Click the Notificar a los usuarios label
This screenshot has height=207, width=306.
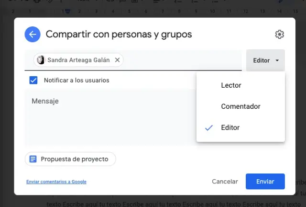[76, 80]
